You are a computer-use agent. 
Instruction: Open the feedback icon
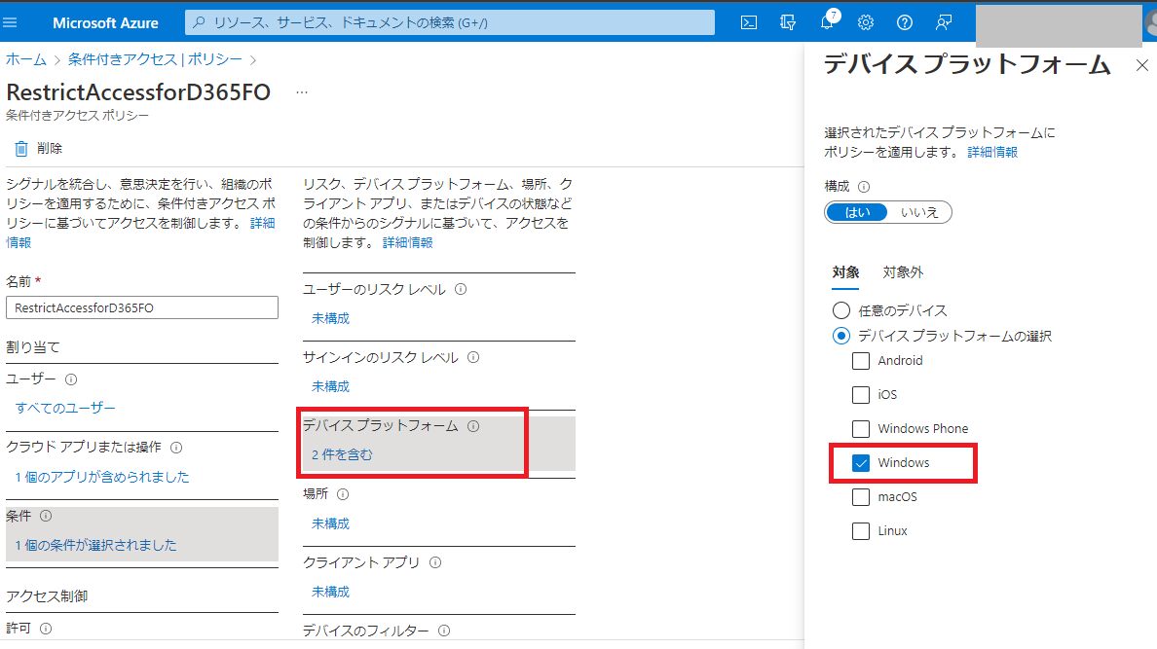click(x=943, y=22)
